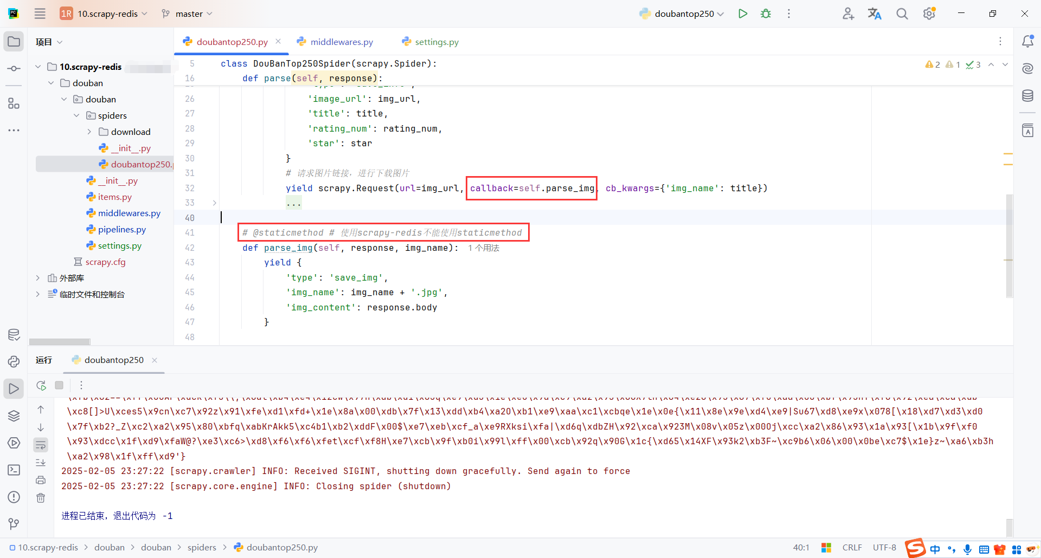Print the console output

tap(41, 480)
